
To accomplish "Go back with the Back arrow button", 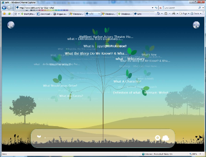I will pos(4,8).
